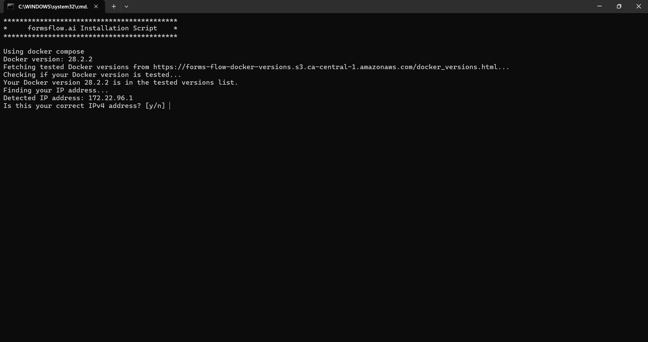Place cursor at the y/n prompt
Viewport: 648px width, 342px height.
tap(170, 106)
